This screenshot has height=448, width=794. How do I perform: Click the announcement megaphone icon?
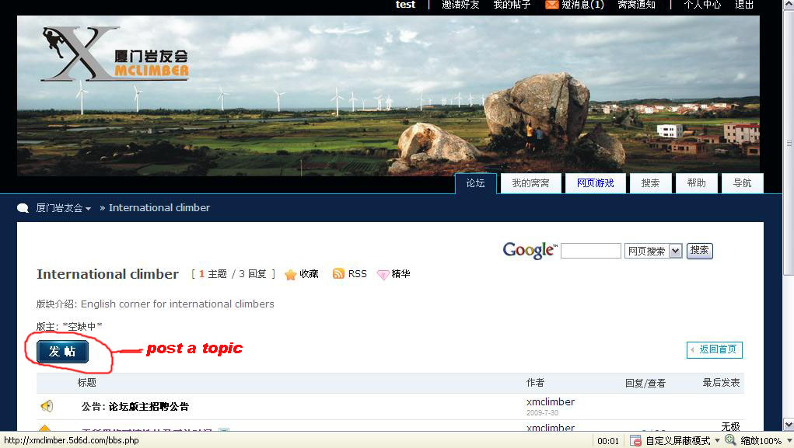pyautogui.click(x=47, y=406)
